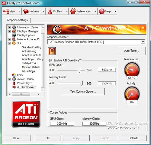
Task: Click the Basic button
Action: pos(18,138)
